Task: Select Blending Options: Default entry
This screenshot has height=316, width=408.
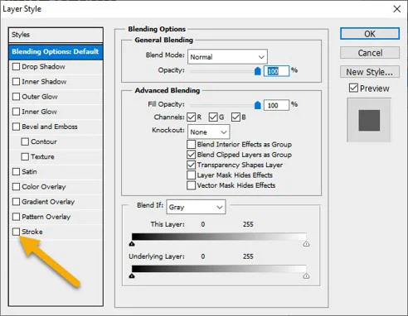Action: click(x=56, y=51)
